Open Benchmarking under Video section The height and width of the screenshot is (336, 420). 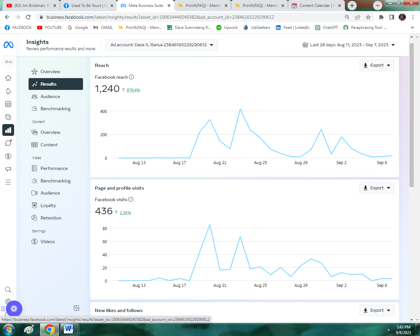click(56, 181)
